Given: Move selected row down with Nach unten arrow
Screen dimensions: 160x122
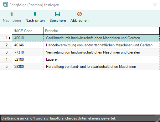Looking at the screenshot, I should pyautogui.click(x=35, y=14).
